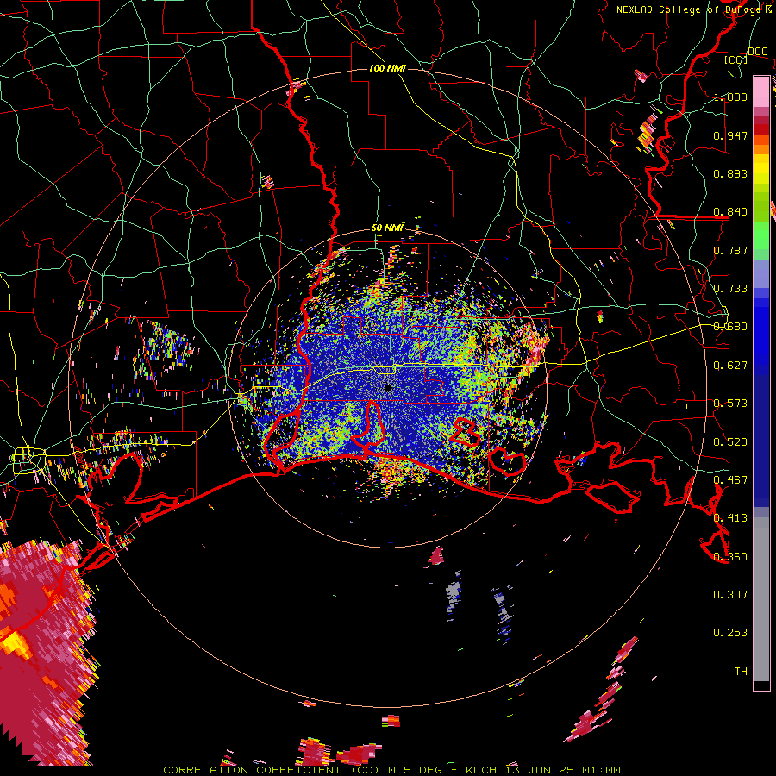
Task: Click the 0.627 scale value
Action: pos(730,366)
